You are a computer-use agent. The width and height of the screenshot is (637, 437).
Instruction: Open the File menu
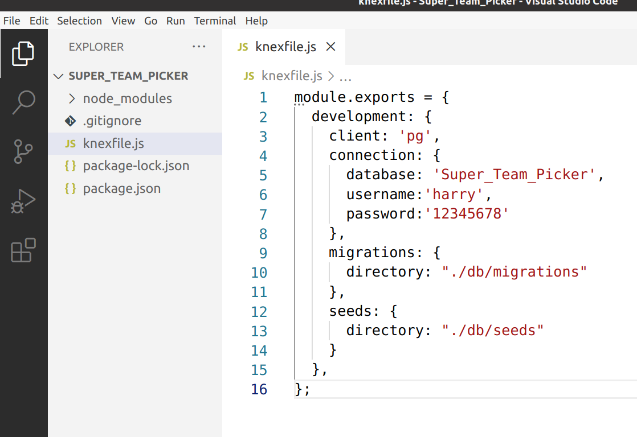(11, 20)
